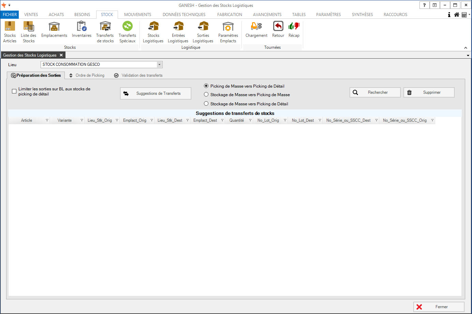The height and width of the screenshot is (314, 472).
Task: Expand the Lieu dropdown list
Action: pos(159,64)
